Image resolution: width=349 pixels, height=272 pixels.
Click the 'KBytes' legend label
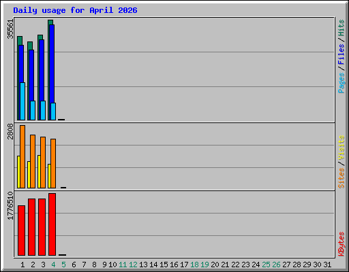point(341,244)
